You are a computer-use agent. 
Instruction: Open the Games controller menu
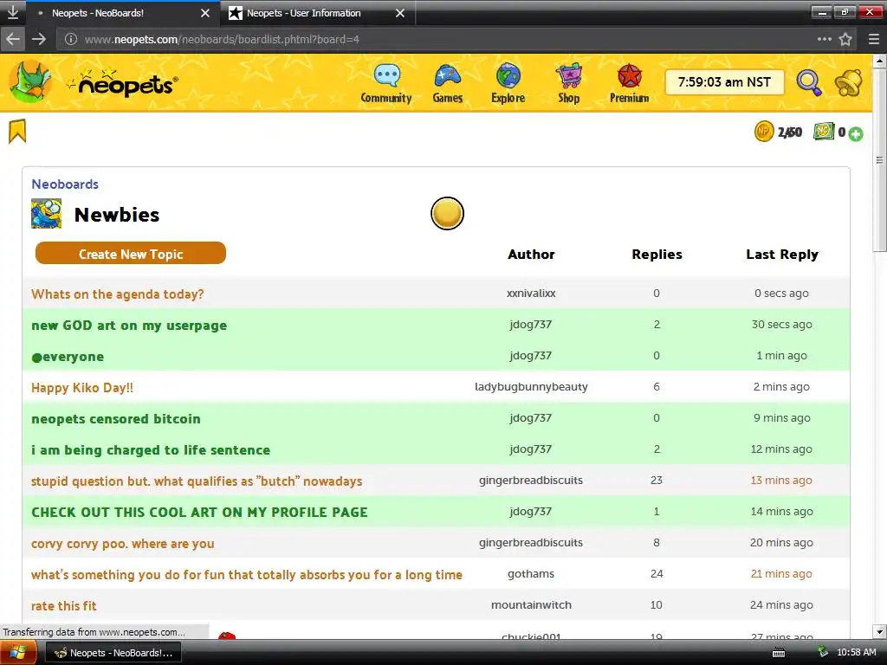pyautogui.click(x=448, y=84)
